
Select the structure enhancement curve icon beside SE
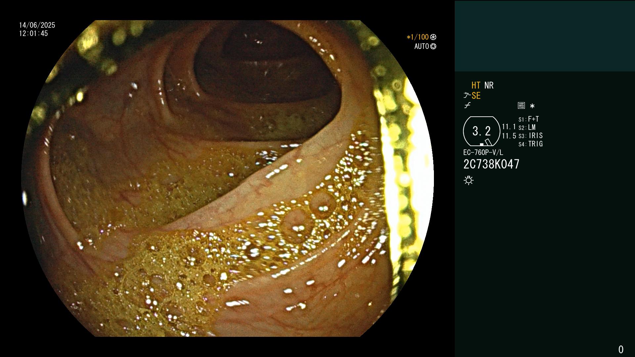click(x=467, y=96)
